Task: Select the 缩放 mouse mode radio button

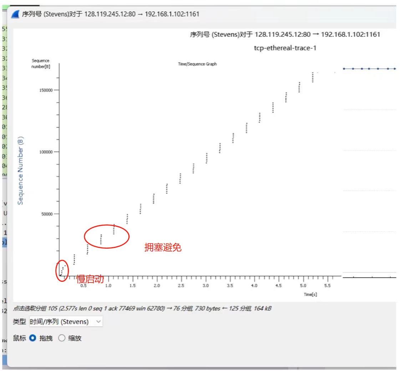Action: point(62,338)
